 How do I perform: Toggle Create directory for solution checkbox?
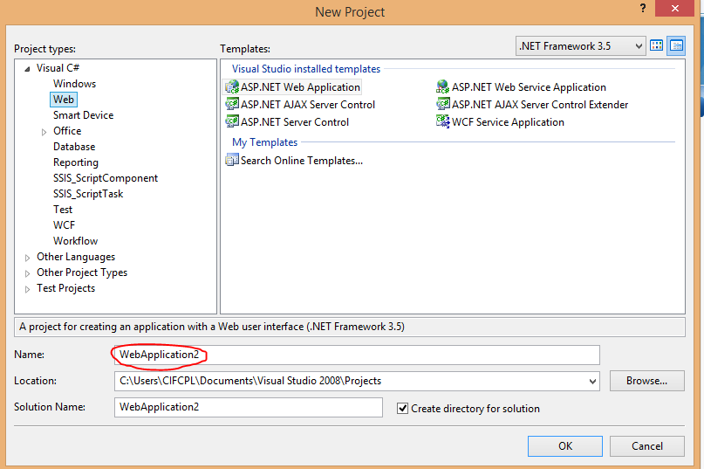point(402,408)
